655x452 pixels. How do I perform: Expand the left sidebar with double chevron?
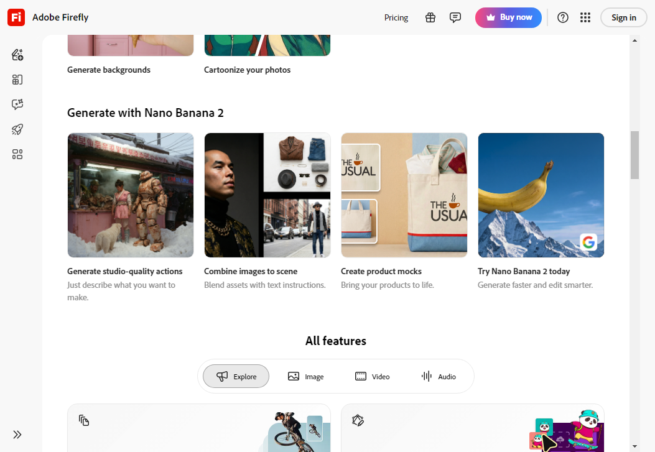[17, 435]
